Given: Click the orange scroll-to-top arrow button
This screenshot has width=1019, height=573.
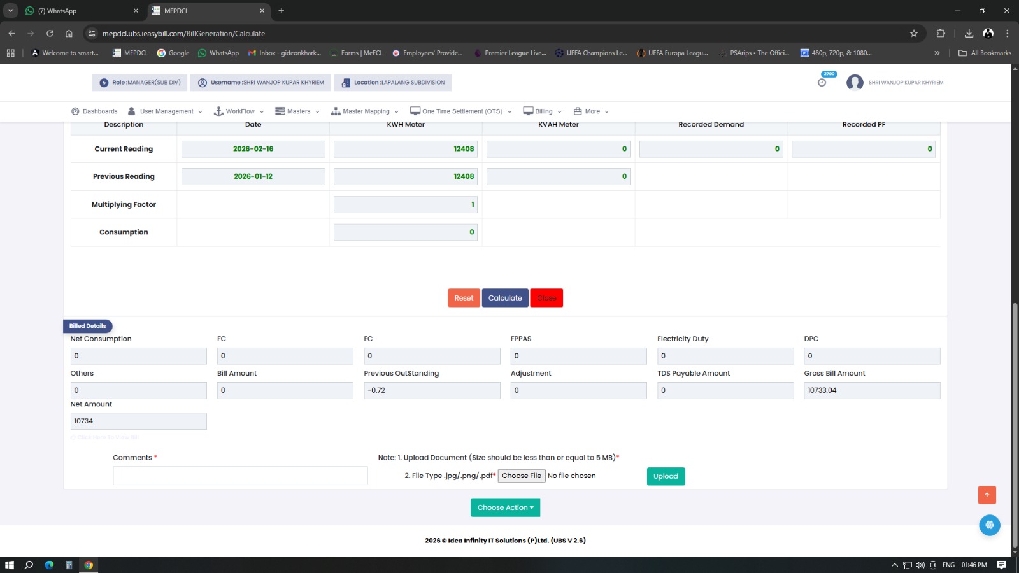Looking at the screenshot, I should pyautogui.click(x=987, y=495).
